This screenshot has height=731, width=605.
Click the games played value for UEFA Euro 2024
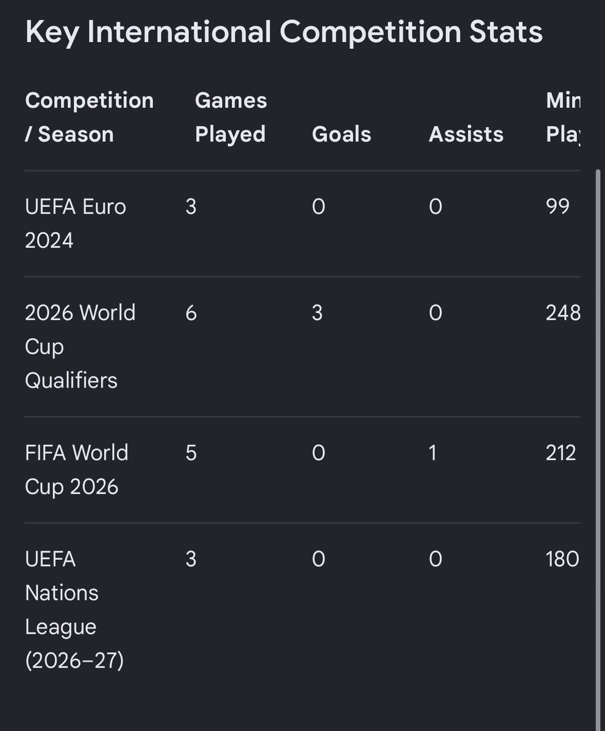[x=191, y=207]
